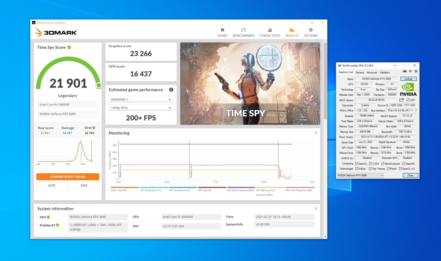Click the GPU Load (%) red legend bar
441x261 pixels.
212,187
